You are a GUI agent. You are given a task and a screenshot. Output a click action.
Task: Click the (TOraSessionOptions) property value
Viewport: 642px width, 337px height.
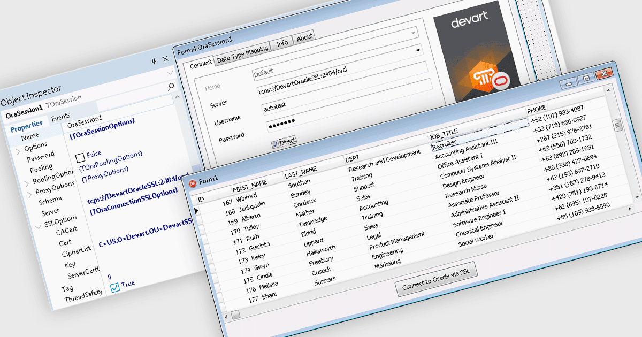pos(102,129)
